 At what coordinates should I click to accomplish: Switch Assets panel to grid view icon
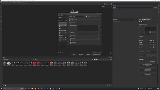(x=111, y=59)
